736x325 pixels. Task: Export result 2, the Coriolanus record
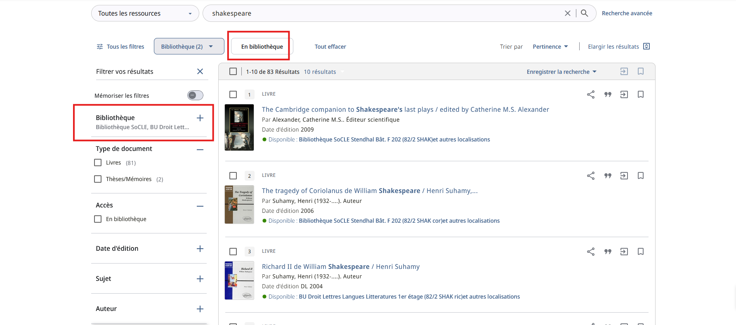624,176
